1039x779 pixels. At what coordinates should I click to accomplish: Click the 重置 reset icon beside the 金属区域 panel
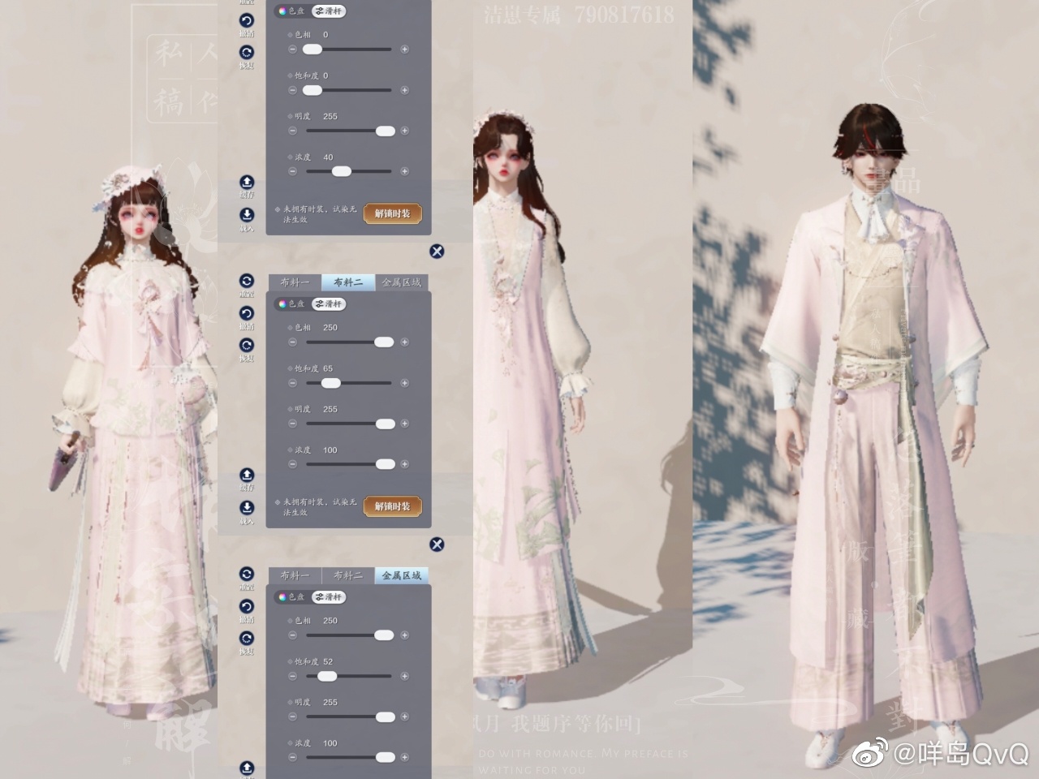[x=247, y=575]
